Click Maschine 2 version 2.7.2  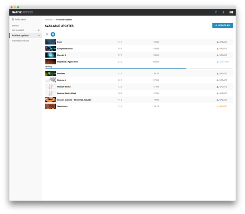pos(120,62)
